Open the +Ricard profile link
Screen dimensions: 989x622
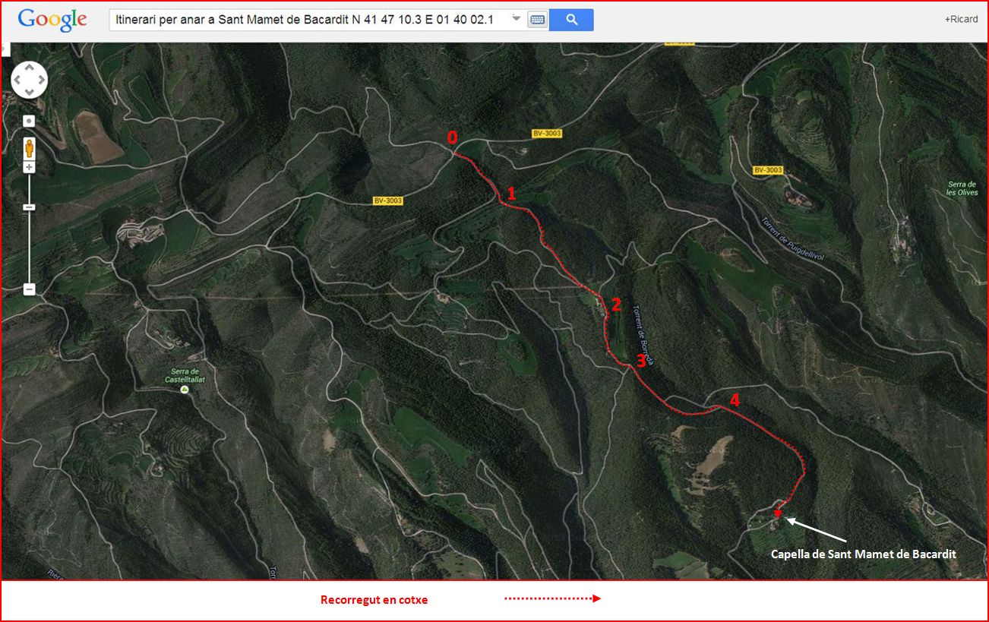(961, 19)
